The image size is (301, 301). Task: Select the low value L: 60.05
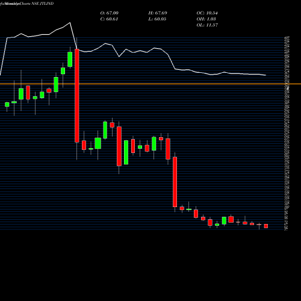point(157,19)
